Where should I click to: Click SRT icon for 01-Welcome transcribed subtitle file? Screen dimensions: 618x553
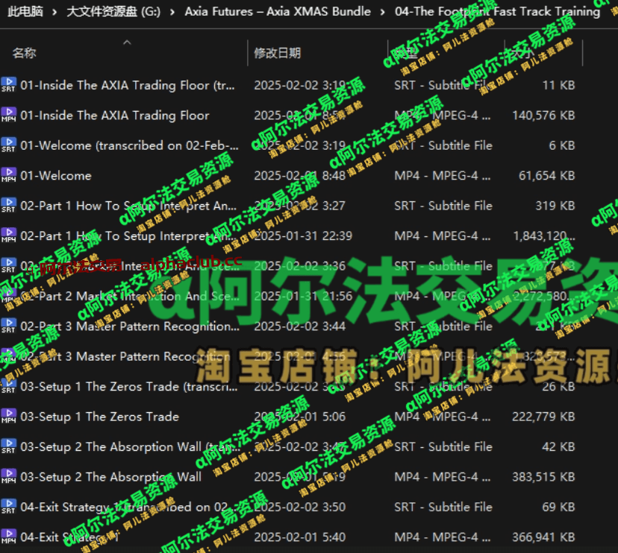8,145
